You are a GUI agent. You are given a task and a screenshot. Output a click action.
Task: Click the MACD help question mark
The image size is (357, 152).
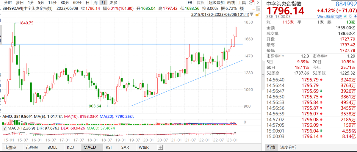click(x=4, y=128)
